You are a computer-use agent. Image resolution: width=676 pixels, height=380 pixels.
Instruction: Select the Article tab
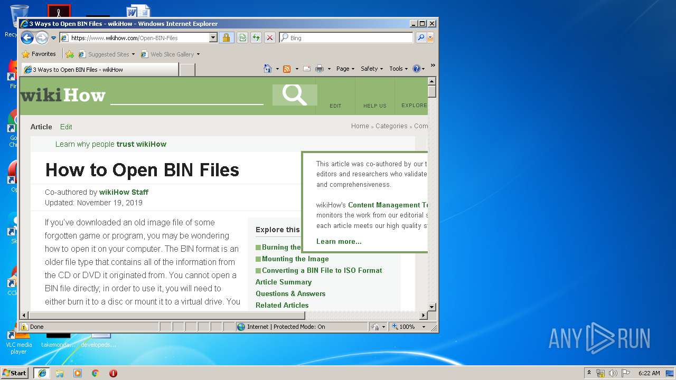click(41, 127)
